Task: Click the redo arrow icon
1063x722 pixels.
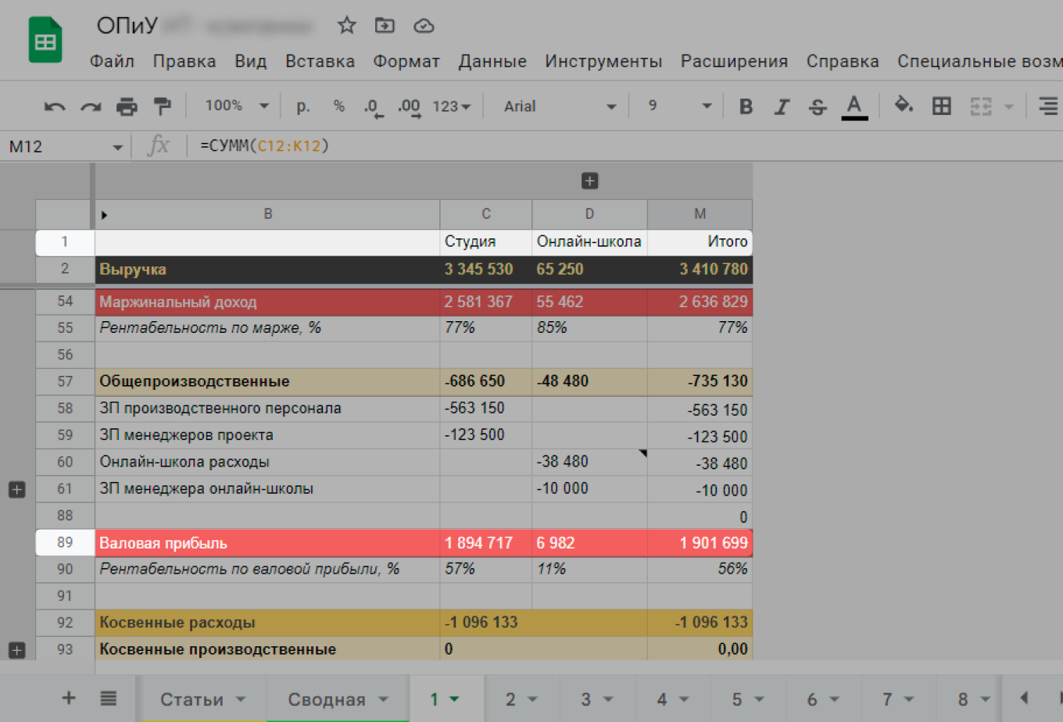Action: click(x=91, y=106)
